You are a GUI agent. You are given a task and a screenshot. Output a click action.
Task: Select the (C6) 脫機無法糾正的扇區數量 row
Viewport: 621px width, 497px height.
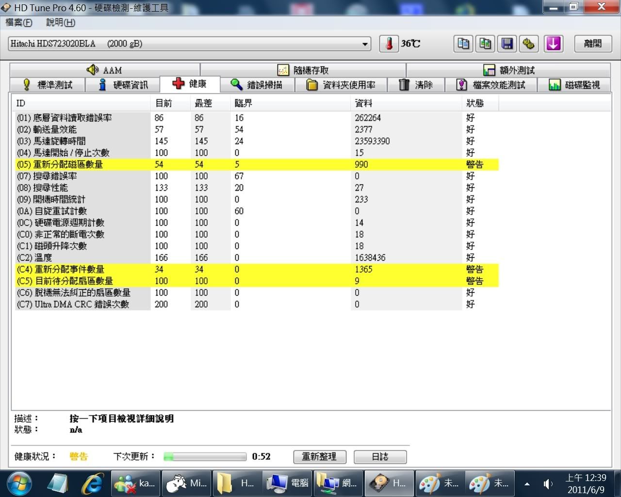click(256, 293)
